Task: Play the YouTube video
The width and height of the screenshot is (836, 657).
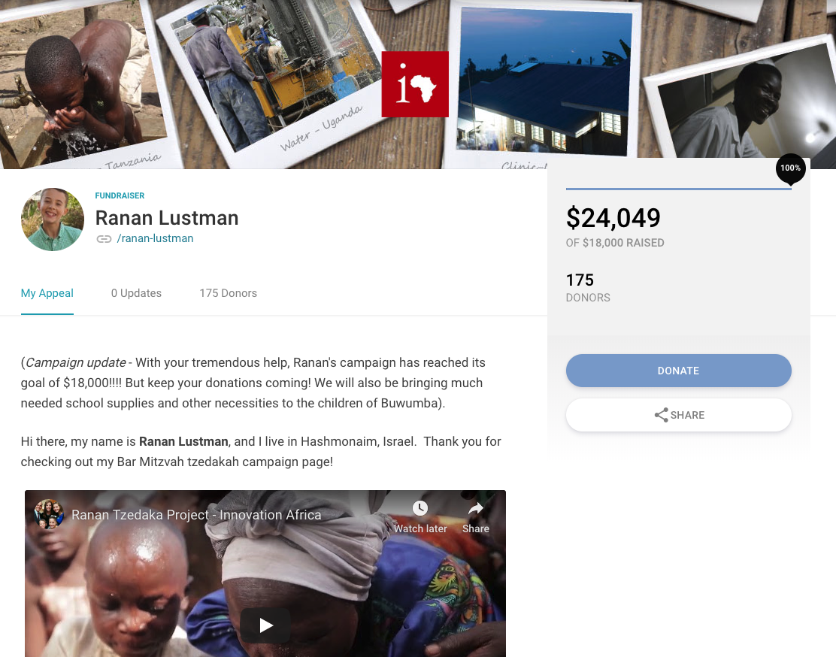Action: coord(265,625)
